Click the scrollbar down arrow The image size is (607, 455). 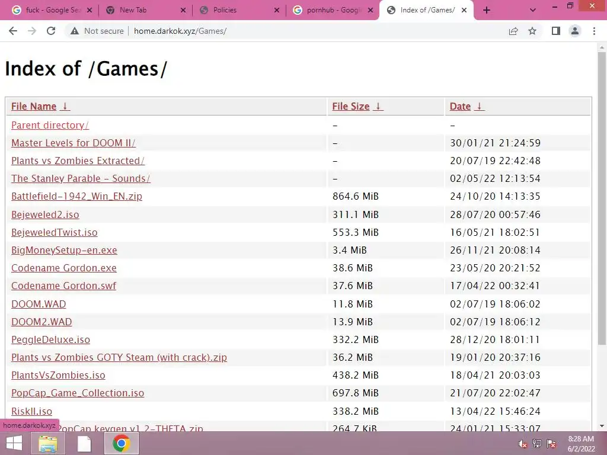click(602, 427)
